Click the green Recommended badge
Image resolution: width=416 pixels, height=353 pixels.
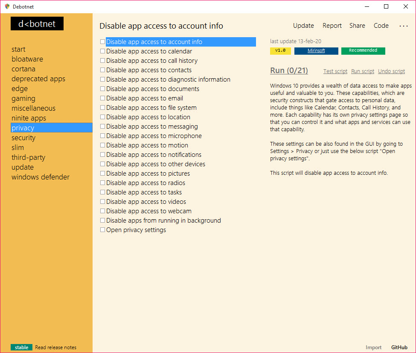coord(363,51)
